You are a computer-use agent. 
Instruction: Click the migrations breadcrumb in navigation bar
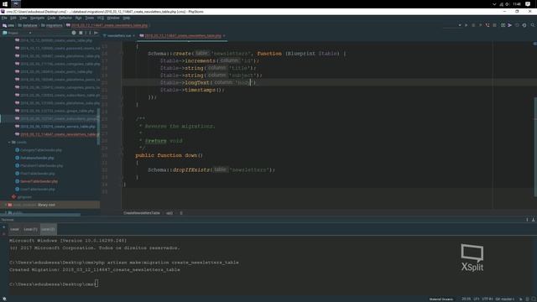[x=52, y=25]
